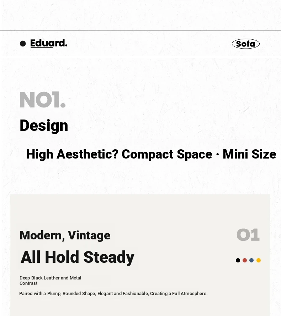Click the gray 01 number label
This screenshot has width=281, height=316.
tap(248, 235)
